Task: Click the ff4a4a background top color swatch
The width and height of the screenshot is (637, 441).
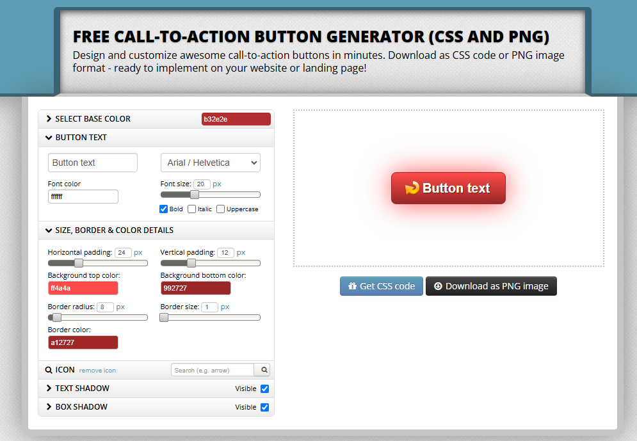Action: (x=83, y=288)
